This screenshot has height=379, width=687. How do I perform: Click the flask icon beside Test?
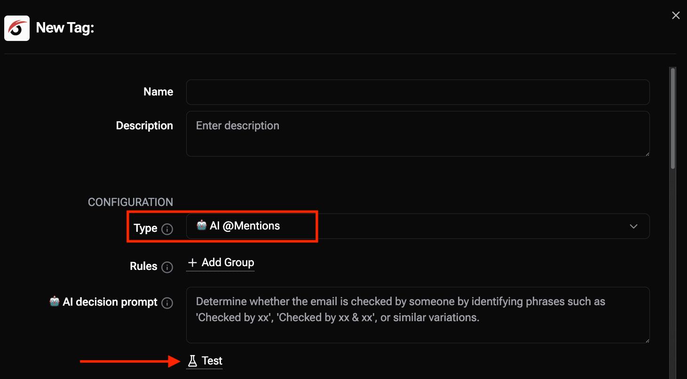(192, 361)
